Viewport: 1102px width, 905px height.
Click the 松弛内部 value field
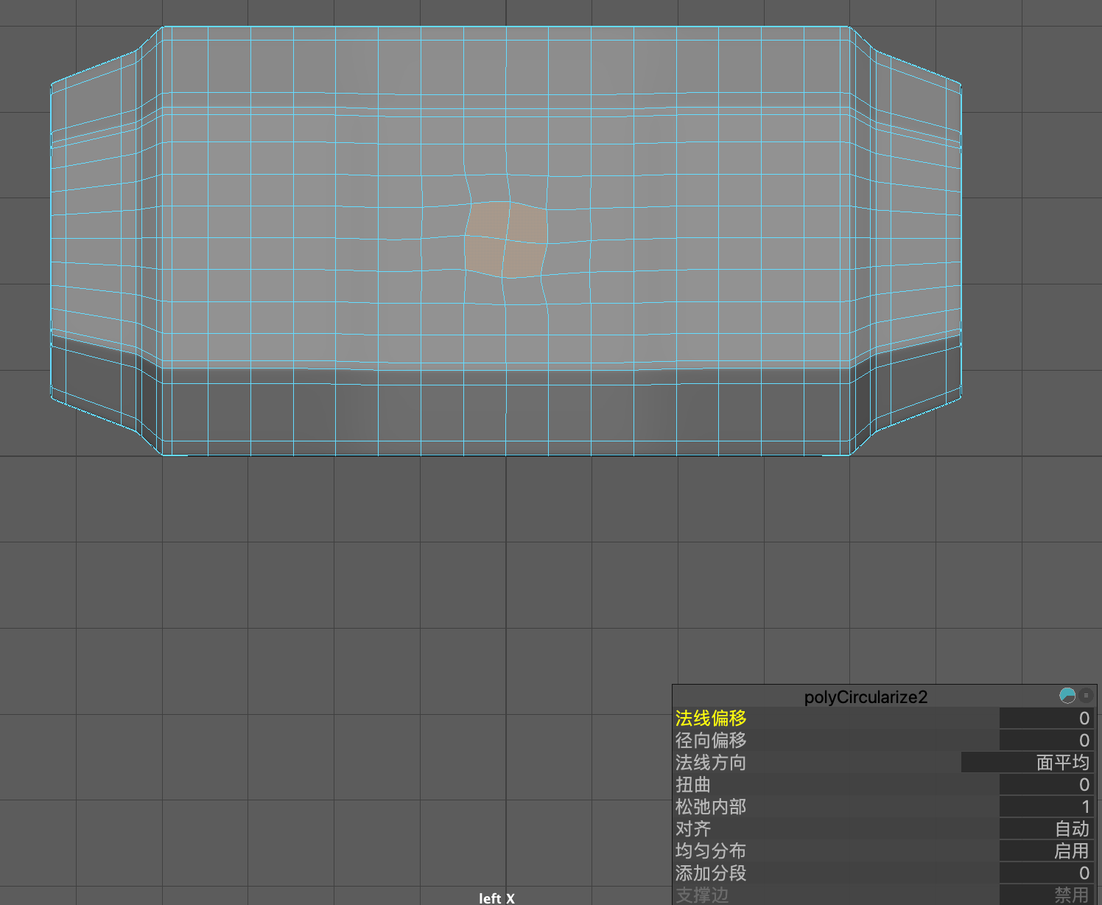click(1047, 806)
